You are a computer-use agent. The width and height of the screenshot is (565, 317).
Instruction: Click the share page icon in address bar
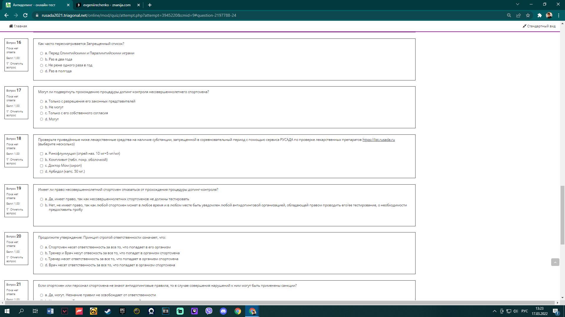tap(519, 15)
